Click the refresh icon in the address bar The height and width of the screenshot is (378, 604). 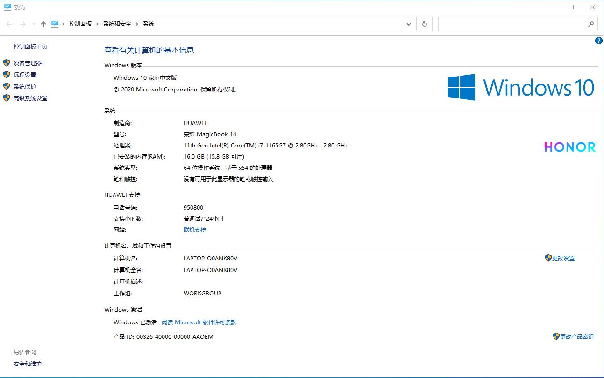[x=424, y=24]
